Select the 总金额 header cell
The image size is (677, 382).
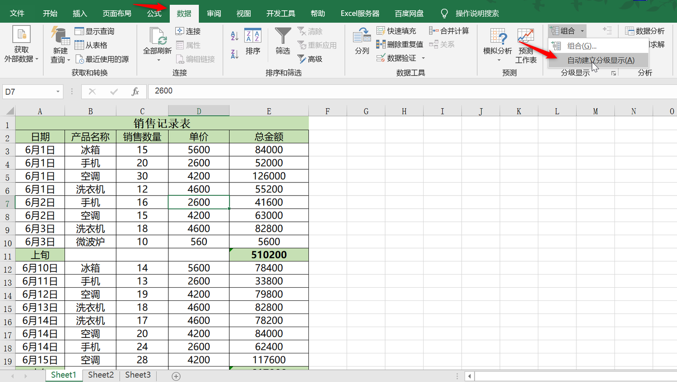pyautogui.click(x=269, y=137)
